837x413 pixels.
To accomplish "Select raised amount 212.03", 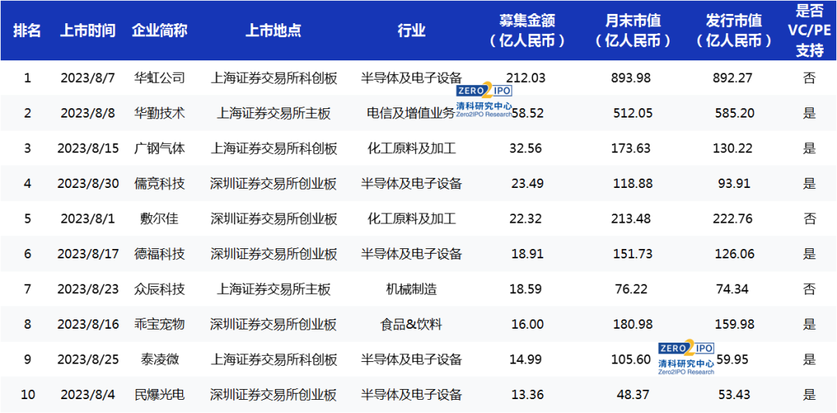I will pos(527,78).
